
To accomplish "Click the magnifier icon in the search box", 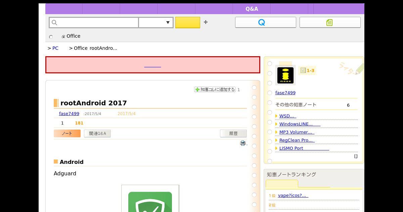I will point(54,23).
